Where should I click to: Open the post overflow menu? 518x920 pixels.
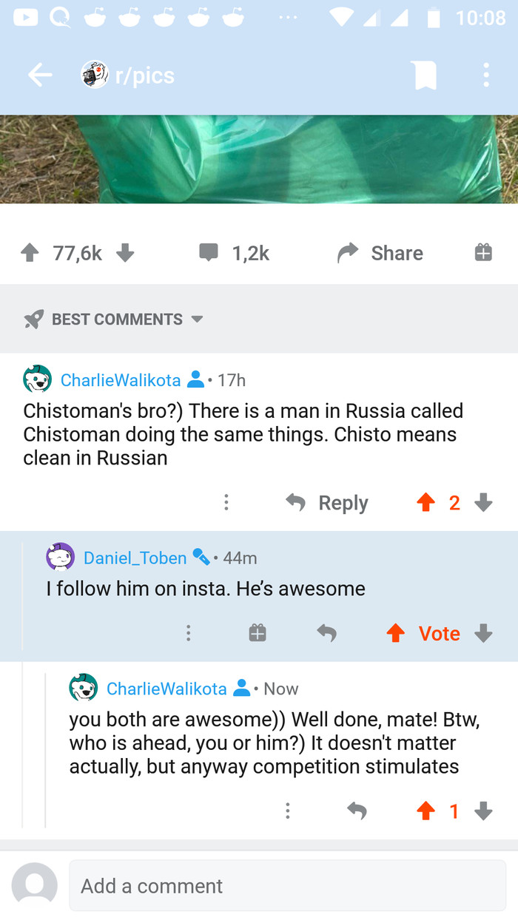(485, 75)
